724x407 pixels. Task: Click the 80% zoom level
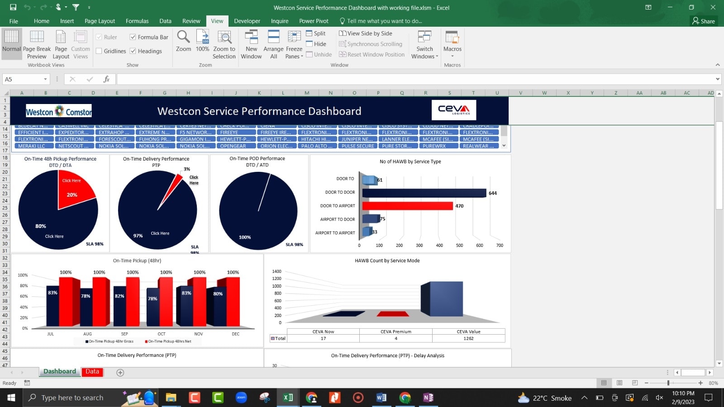coord(713,383)
